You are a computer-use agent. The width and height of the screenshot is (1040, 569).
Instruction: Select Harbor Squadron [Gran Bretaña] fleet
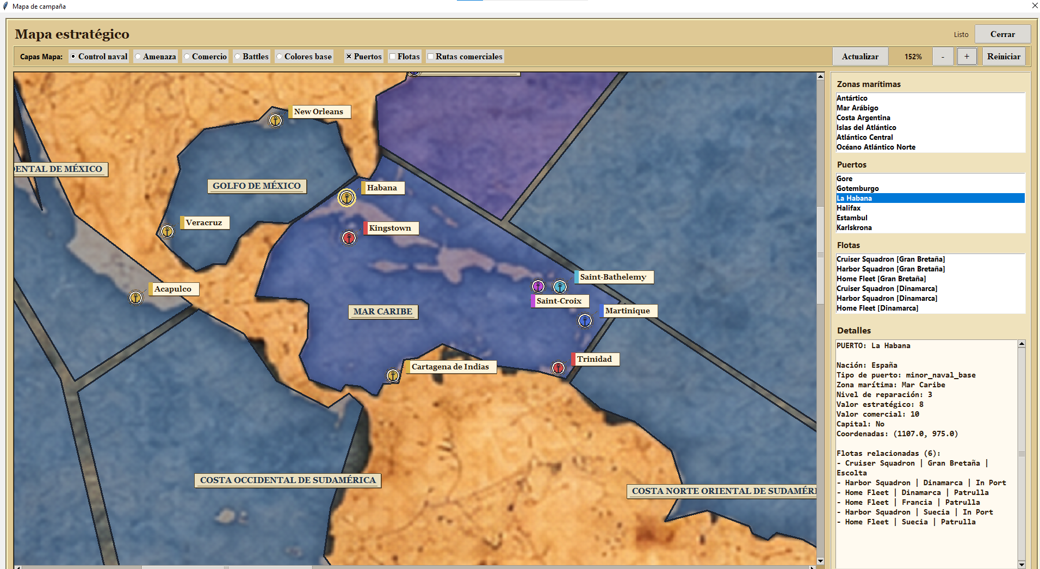[x=930, y=269]
